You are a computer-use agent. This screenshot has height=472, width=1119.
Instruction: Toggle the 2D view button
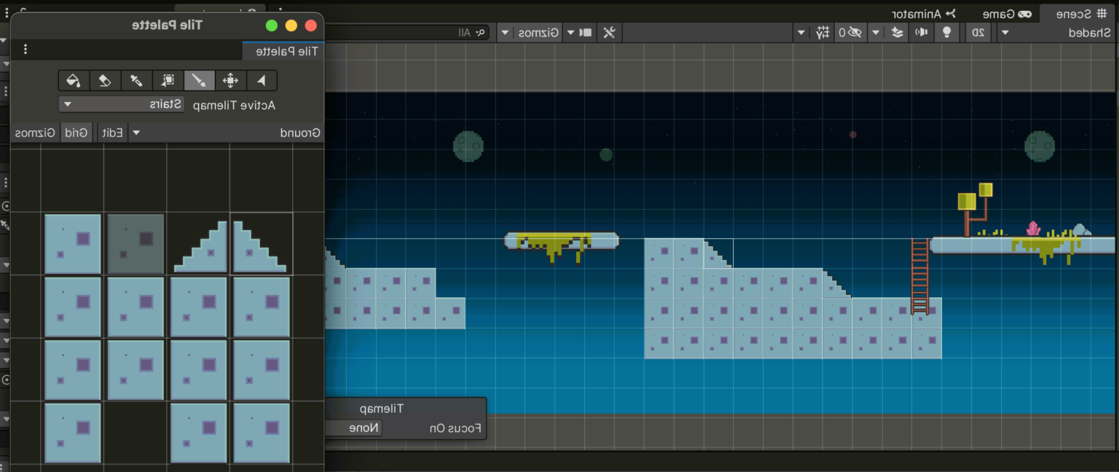(x=979, y=32)
